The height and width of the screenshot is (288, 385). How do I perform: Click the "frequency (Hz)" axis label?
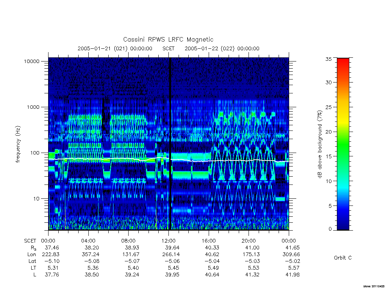[x=18, y=144]
